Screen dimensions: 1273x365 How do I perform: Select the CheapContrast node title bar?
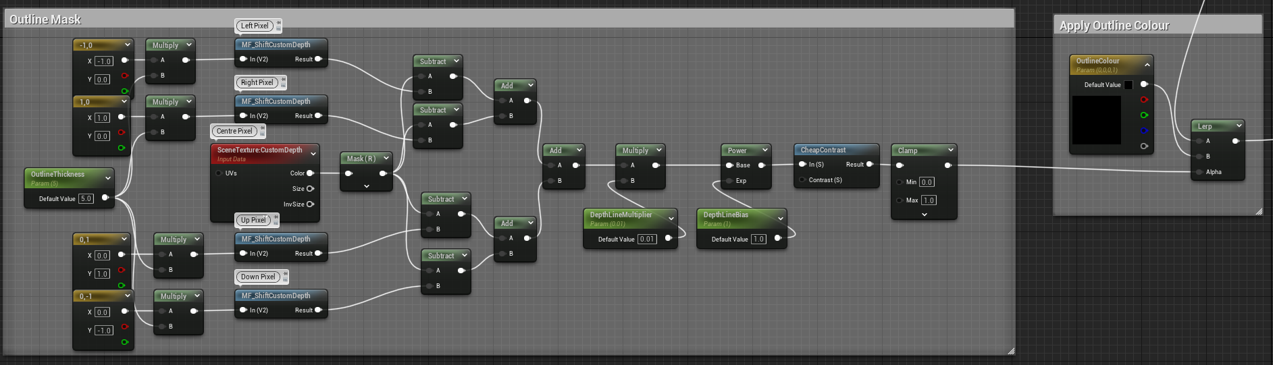pos(837,150)
